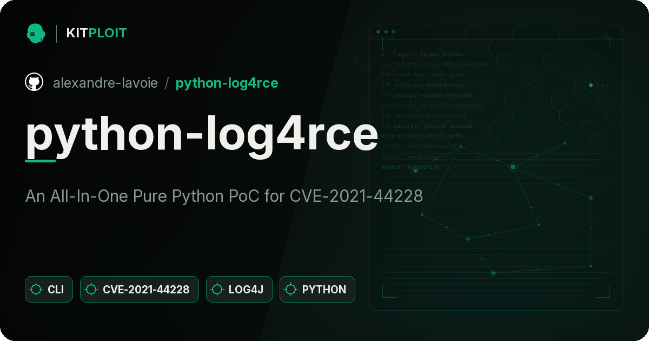Screen dimensions: 649x341
Task: Click the description mentioning CVE-2021-44228 PoC
Action: click(224, 196)
